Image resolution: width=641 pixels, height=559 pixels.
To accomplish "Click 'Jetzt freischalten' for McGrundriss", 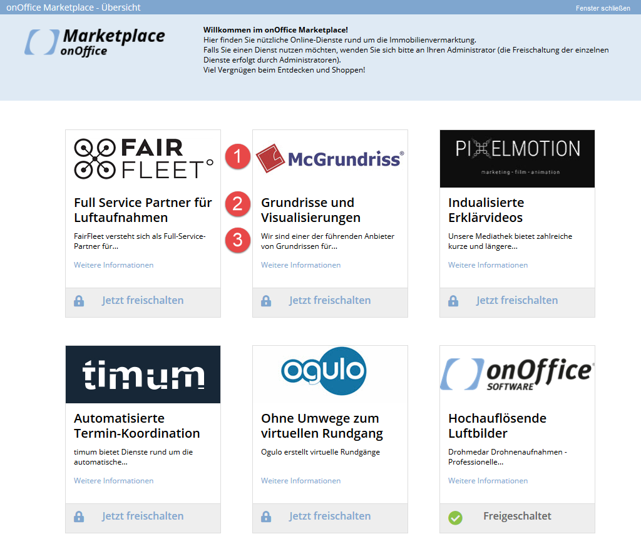I will click(330, 301).
